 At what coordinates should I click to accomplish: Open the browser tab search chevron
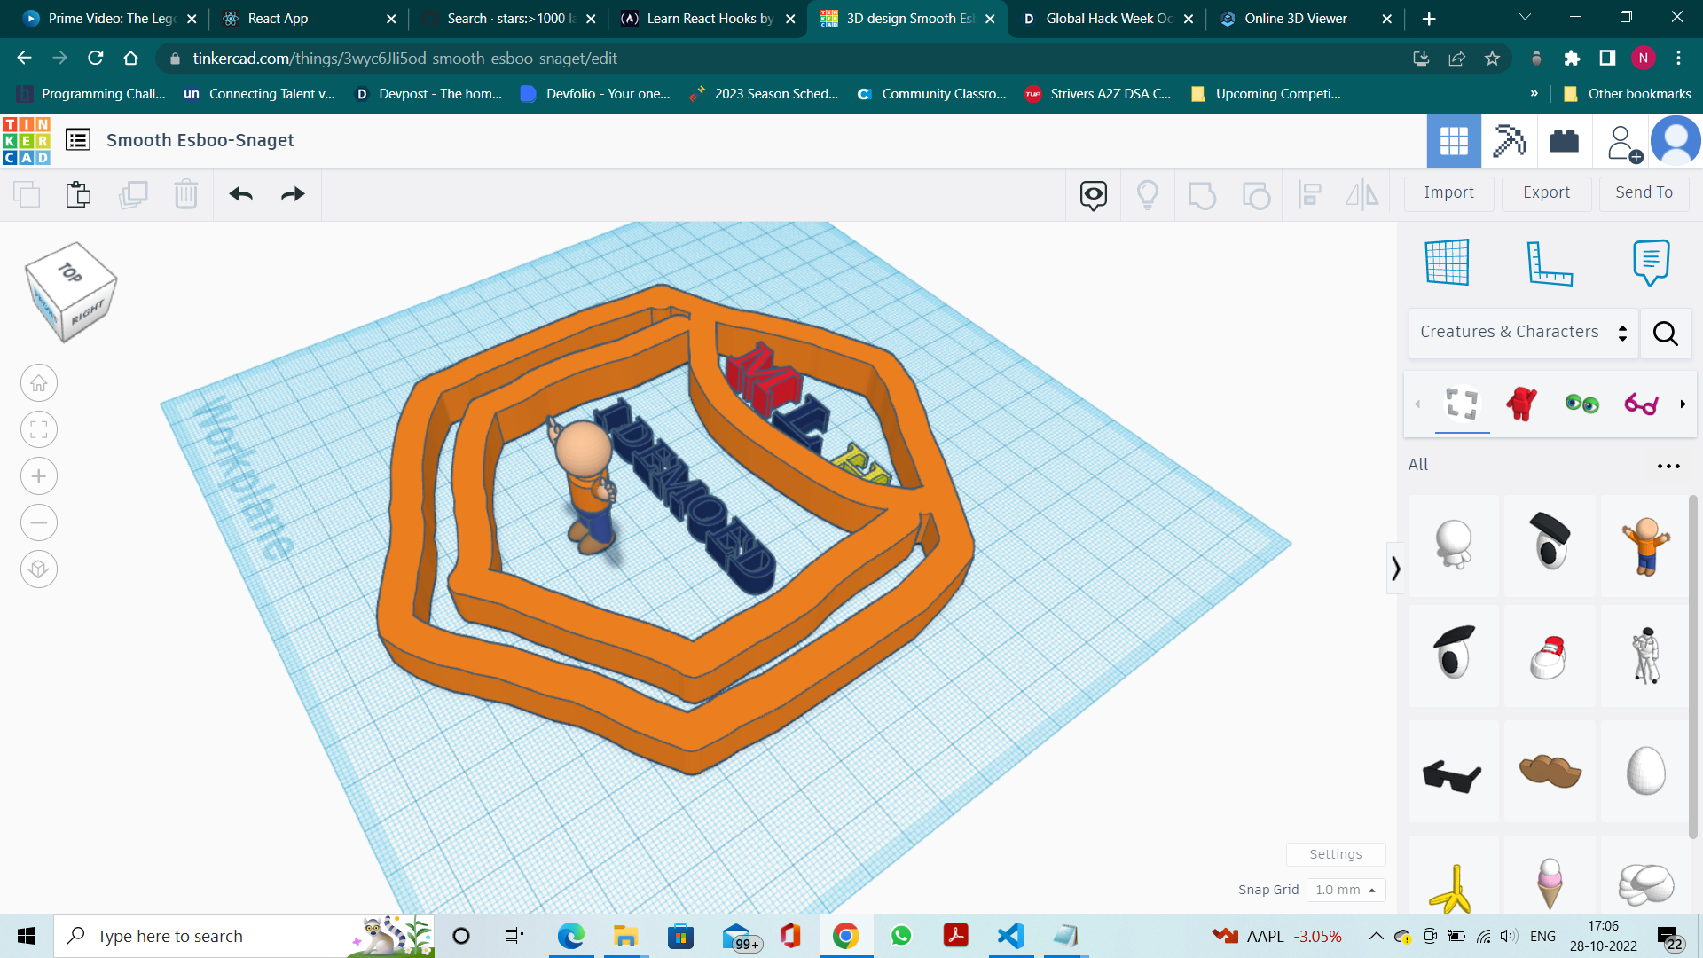pos(1524,17)
